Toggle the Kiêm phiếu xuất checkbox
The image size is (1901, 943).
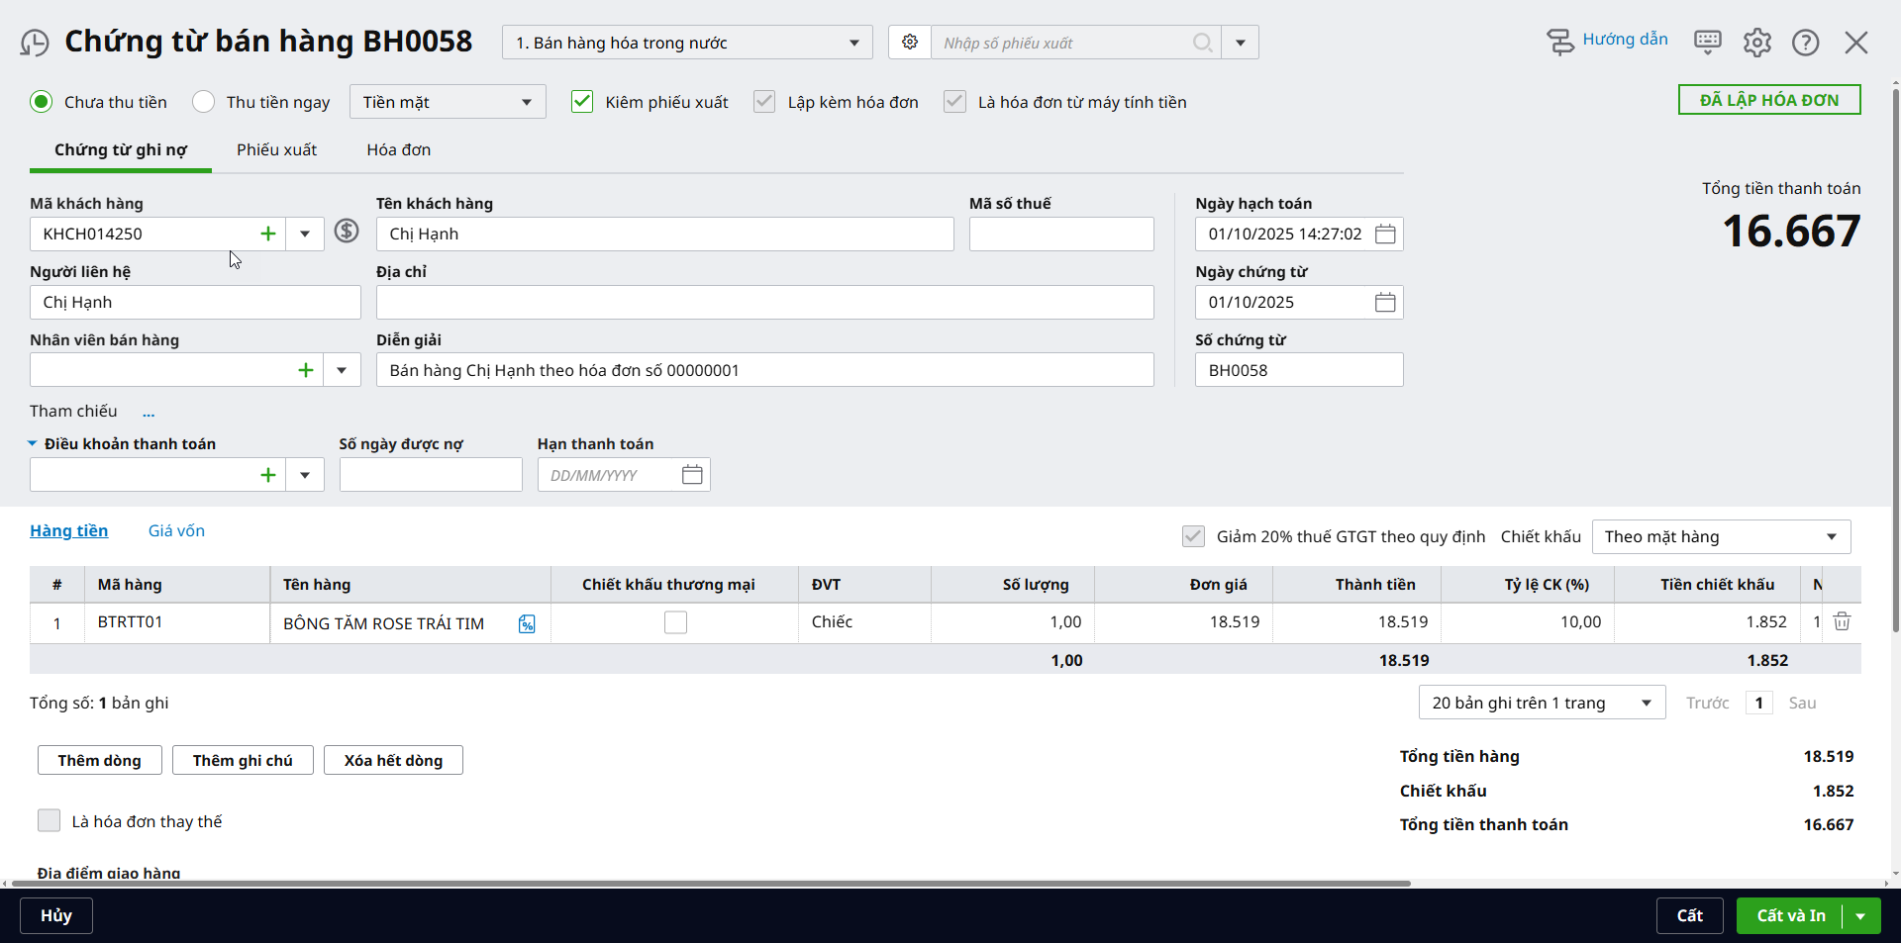582,102
